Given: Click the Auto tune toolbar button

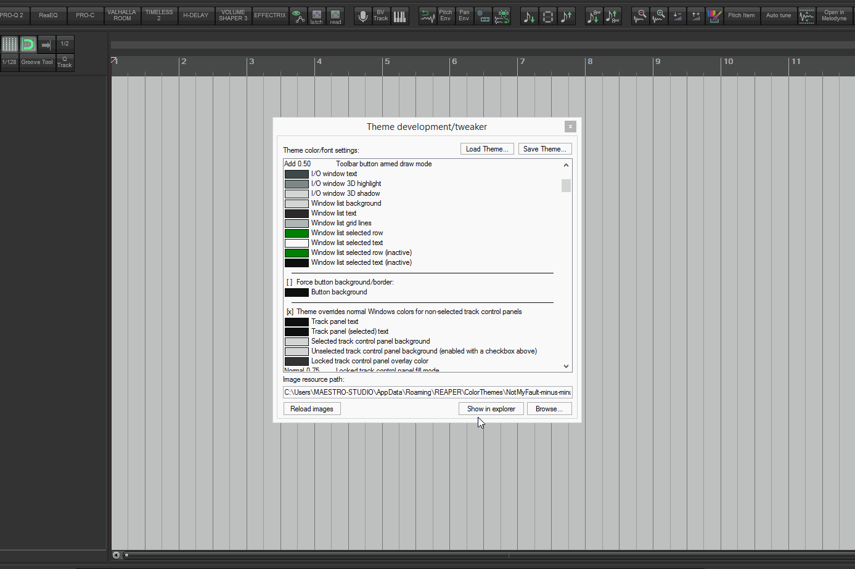Looking at the screenshot, I should (x=779, y=16).
